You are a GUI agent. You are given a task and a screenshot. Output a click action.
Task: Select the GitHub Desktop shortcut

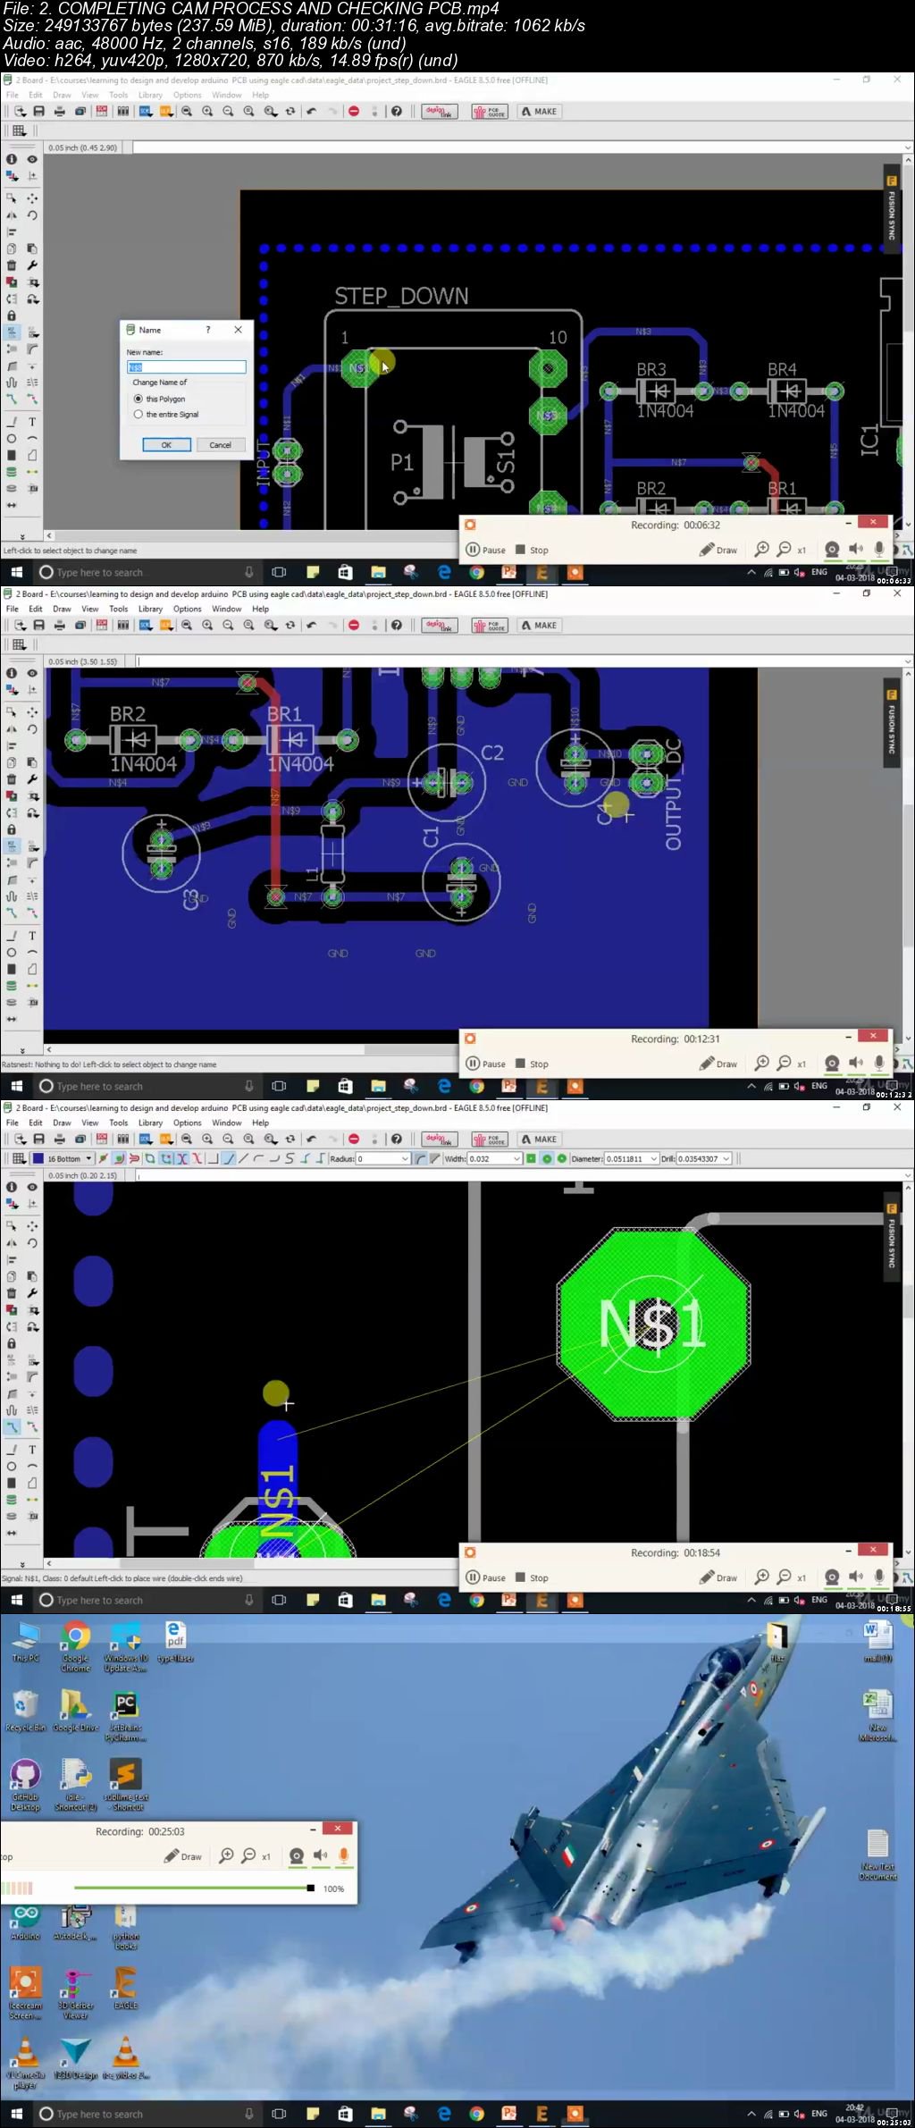coord(26,1785)
